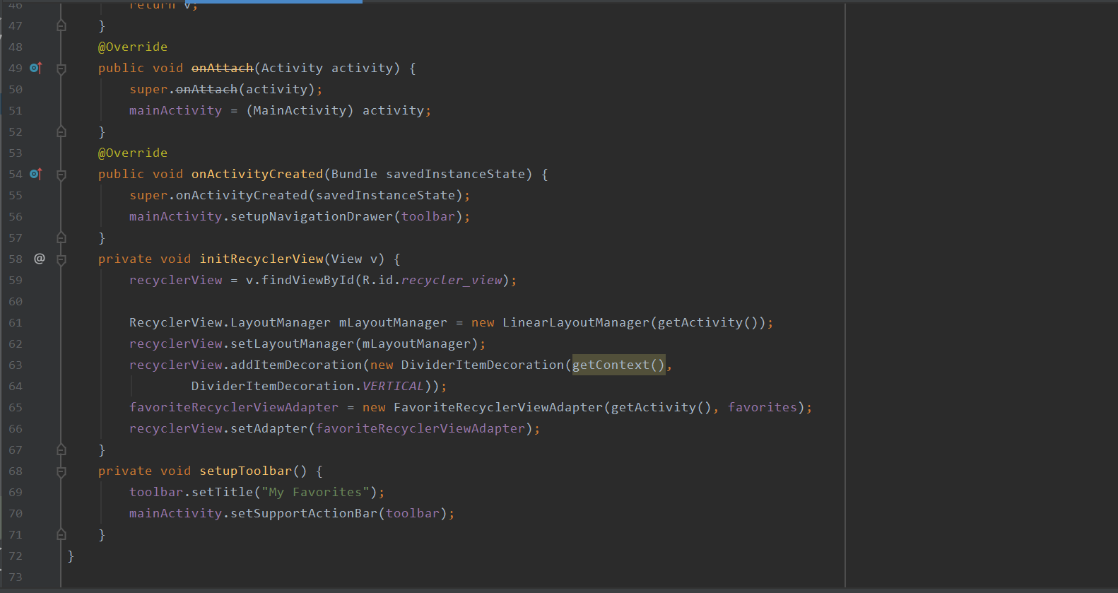Click the deprecated onAttach method name

(x=222, y=68)
